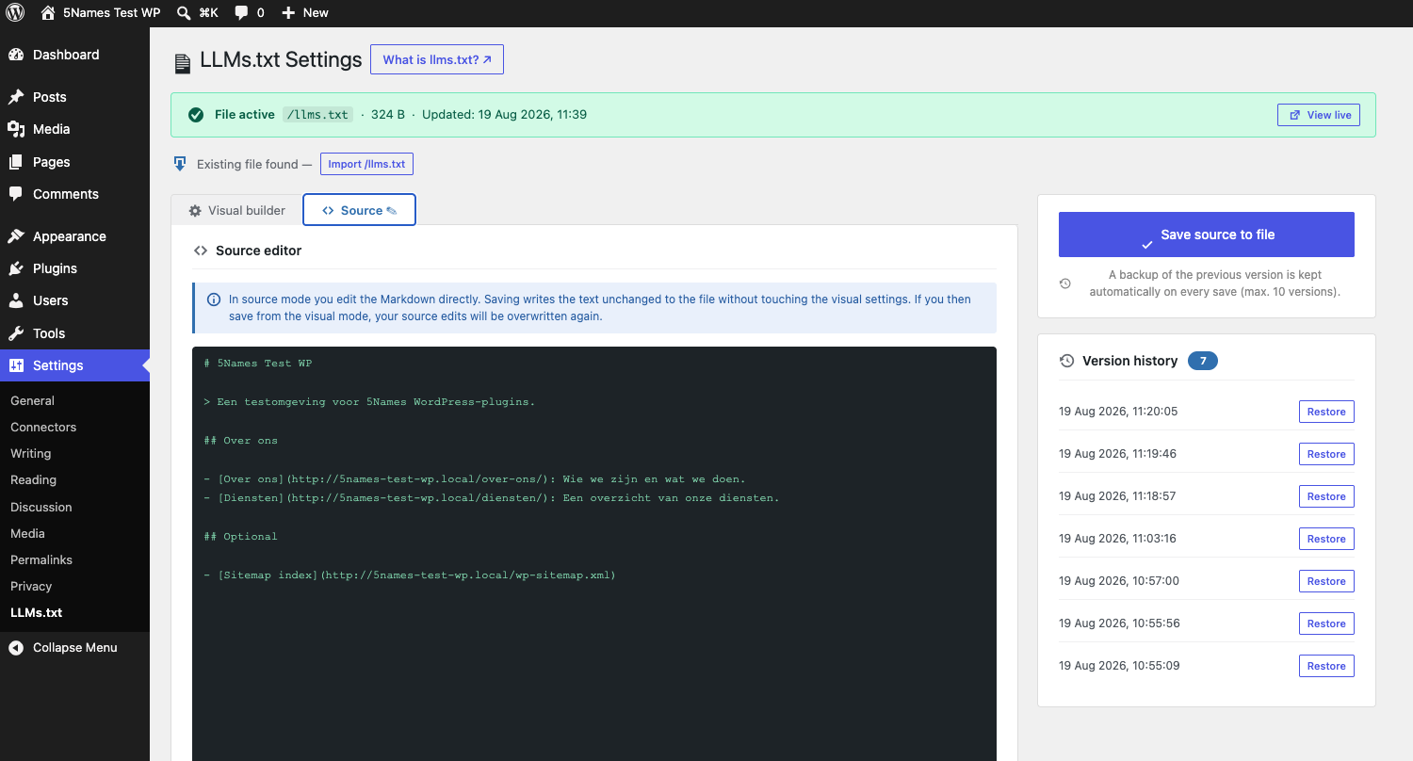Viewport: 1413px width, 761px height.
Task: Open Permalinks settings submenu
Action: click(x=41, y=559)
